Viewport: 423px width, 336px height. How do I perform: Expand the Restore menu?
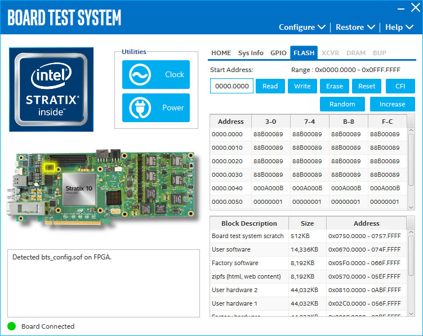[355, 27]
